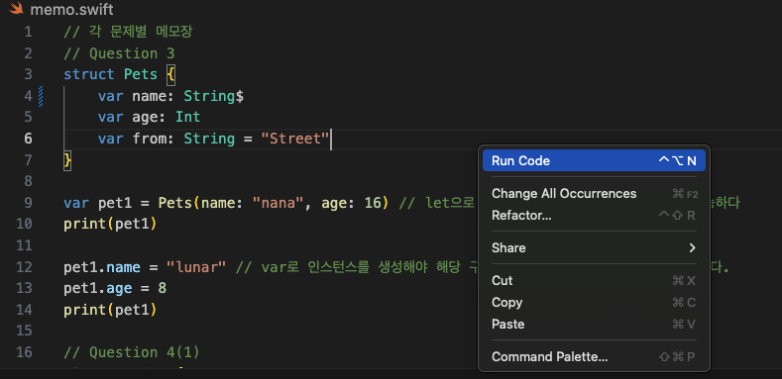This screenshot has height=379, width=782.
Task: Click 'var age' on line 5
Action: pyautogui.click(x=128, y=117)
